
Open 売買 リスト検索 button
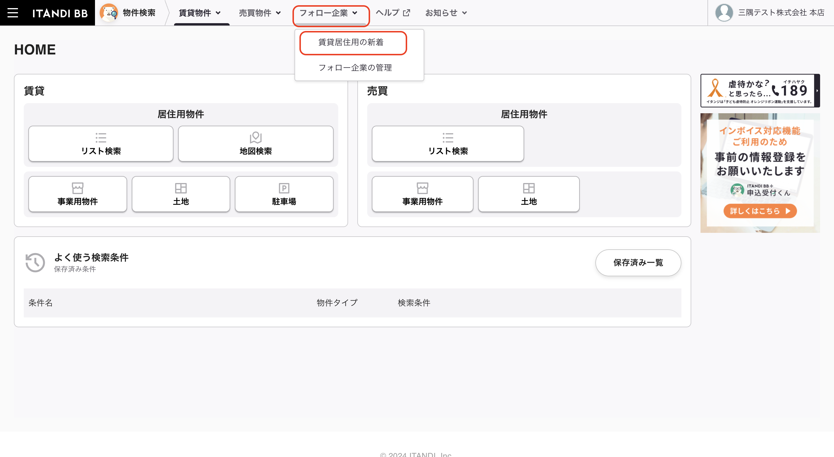448,143
